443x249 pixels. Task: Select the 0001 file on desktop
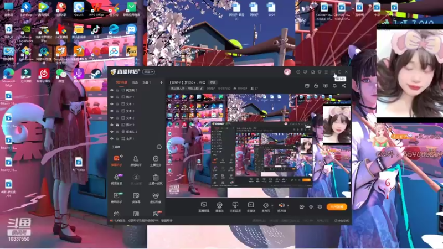[271, 9]
